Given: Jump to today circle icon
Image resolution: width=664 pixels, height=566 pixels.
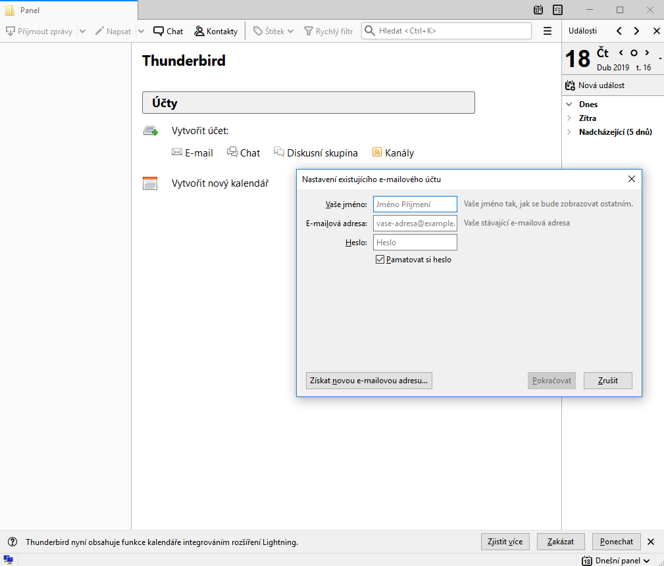Looking at the screenshot, I should 634,53.
